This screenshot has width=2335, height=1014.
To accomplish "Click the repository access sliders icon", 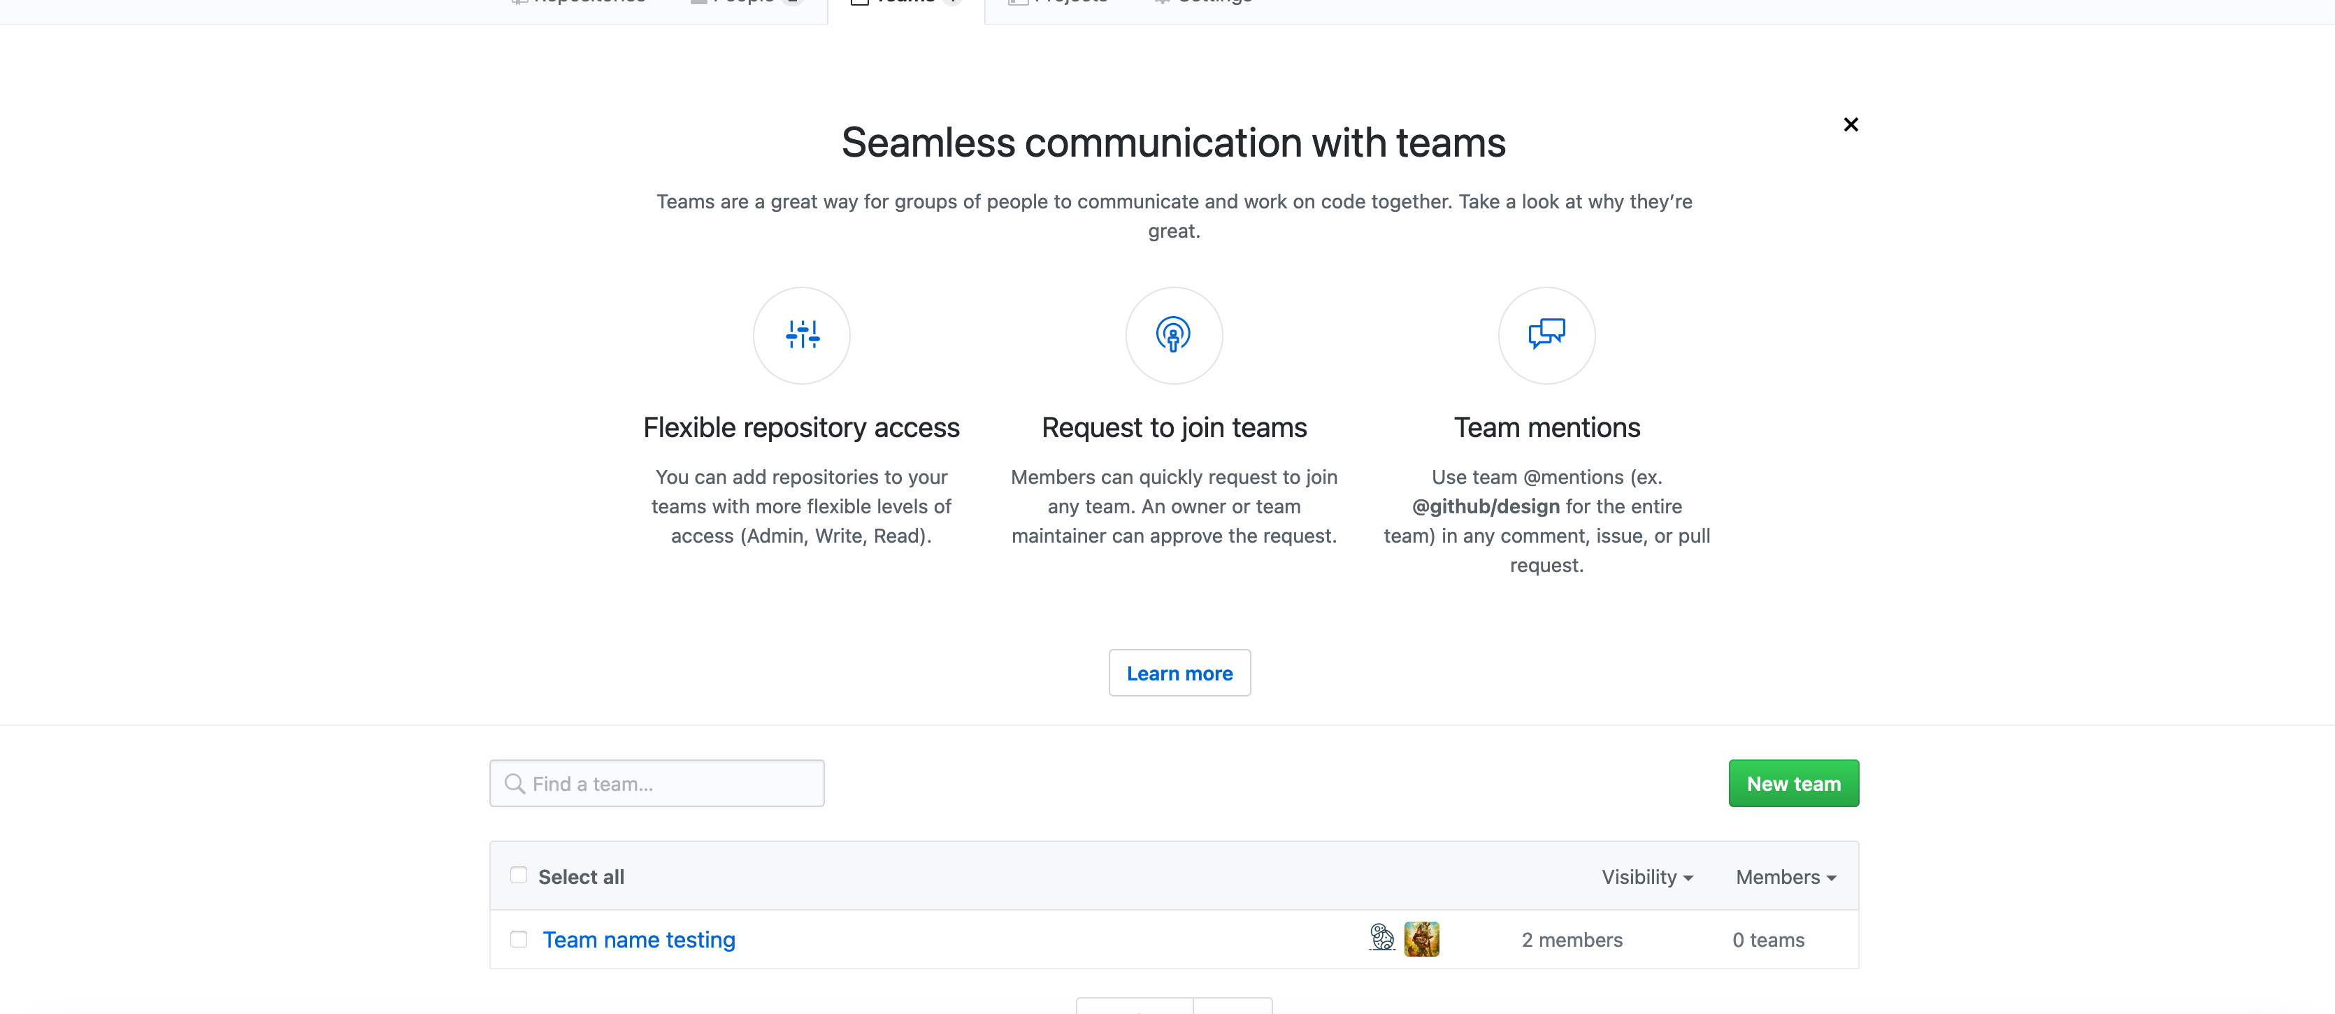I will click(801, 335).
